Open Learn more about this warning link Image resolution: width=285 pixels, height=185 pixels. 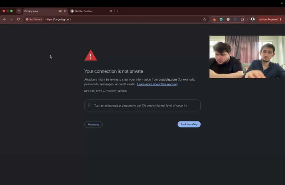coord(157,84)
